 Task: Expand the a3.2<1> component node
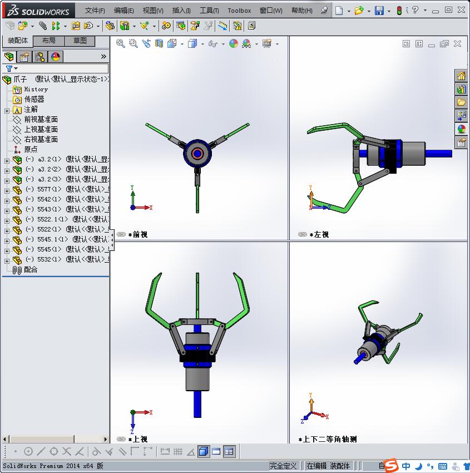[7, 161]
